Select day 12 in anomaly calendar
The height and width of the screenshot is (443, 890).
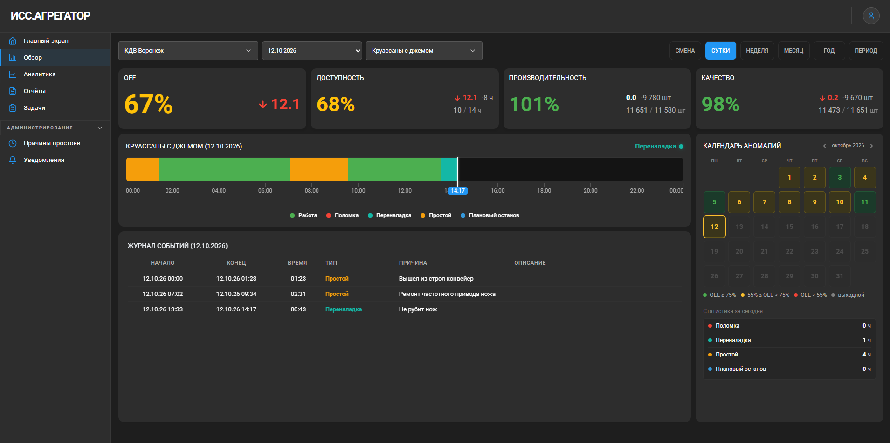[714, 227]
